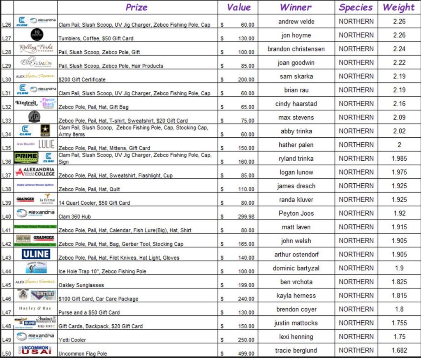Click the US Army star logo in row L34
The width and height of the screenshot is (421, 358).
[x=45, y=130]
